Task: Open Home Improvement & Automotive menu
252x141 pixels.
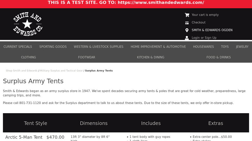Action: (x=158, y=47)
